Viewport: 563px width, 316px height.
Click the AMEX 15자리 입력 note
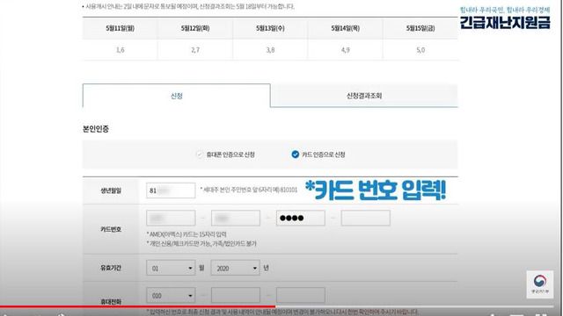[x=186, y=234]
